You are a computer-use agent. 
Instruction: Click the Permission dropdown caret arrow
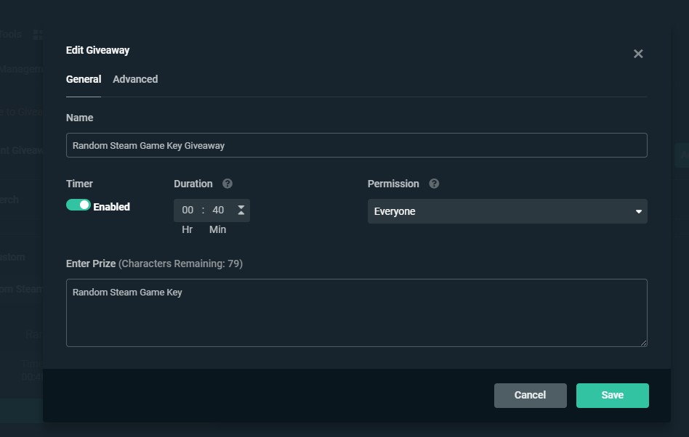tap(638, 212)
